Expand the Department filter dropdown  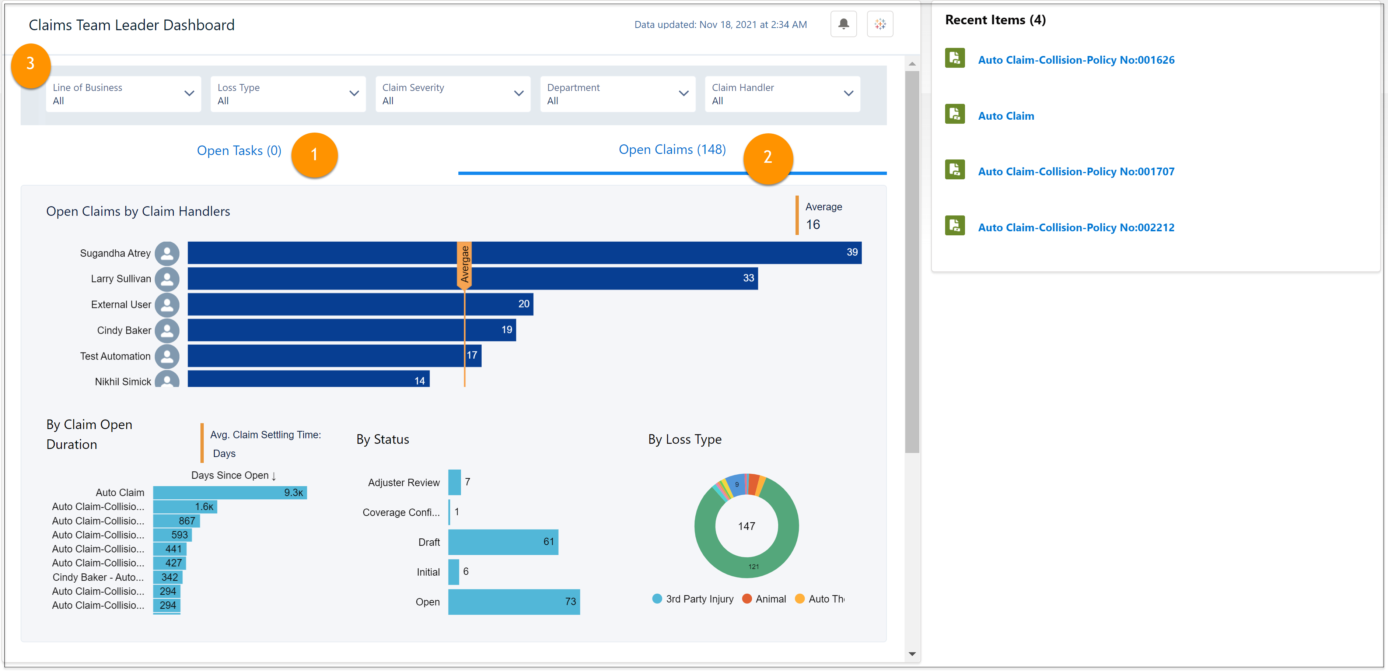pyautogui.click(x=618, y=94)
